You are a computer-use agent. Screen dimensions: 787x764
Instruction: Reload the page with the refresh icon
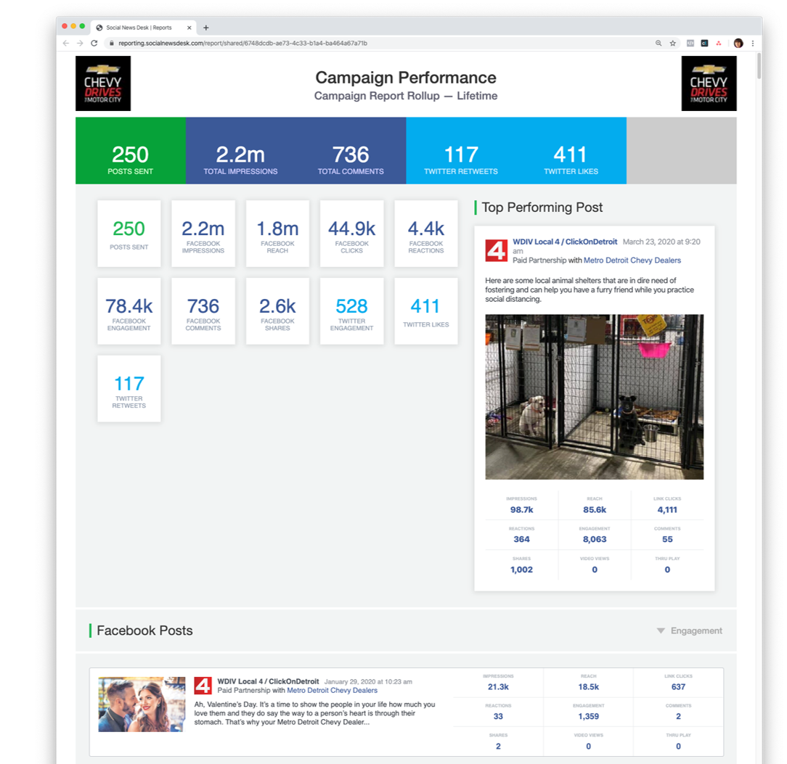[94, 43]
